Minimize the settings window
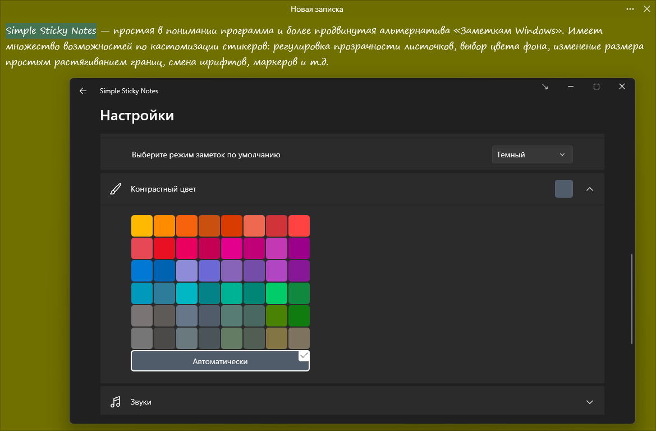The width and height of the screenshot is (656, 431). (x=571, y=87)
